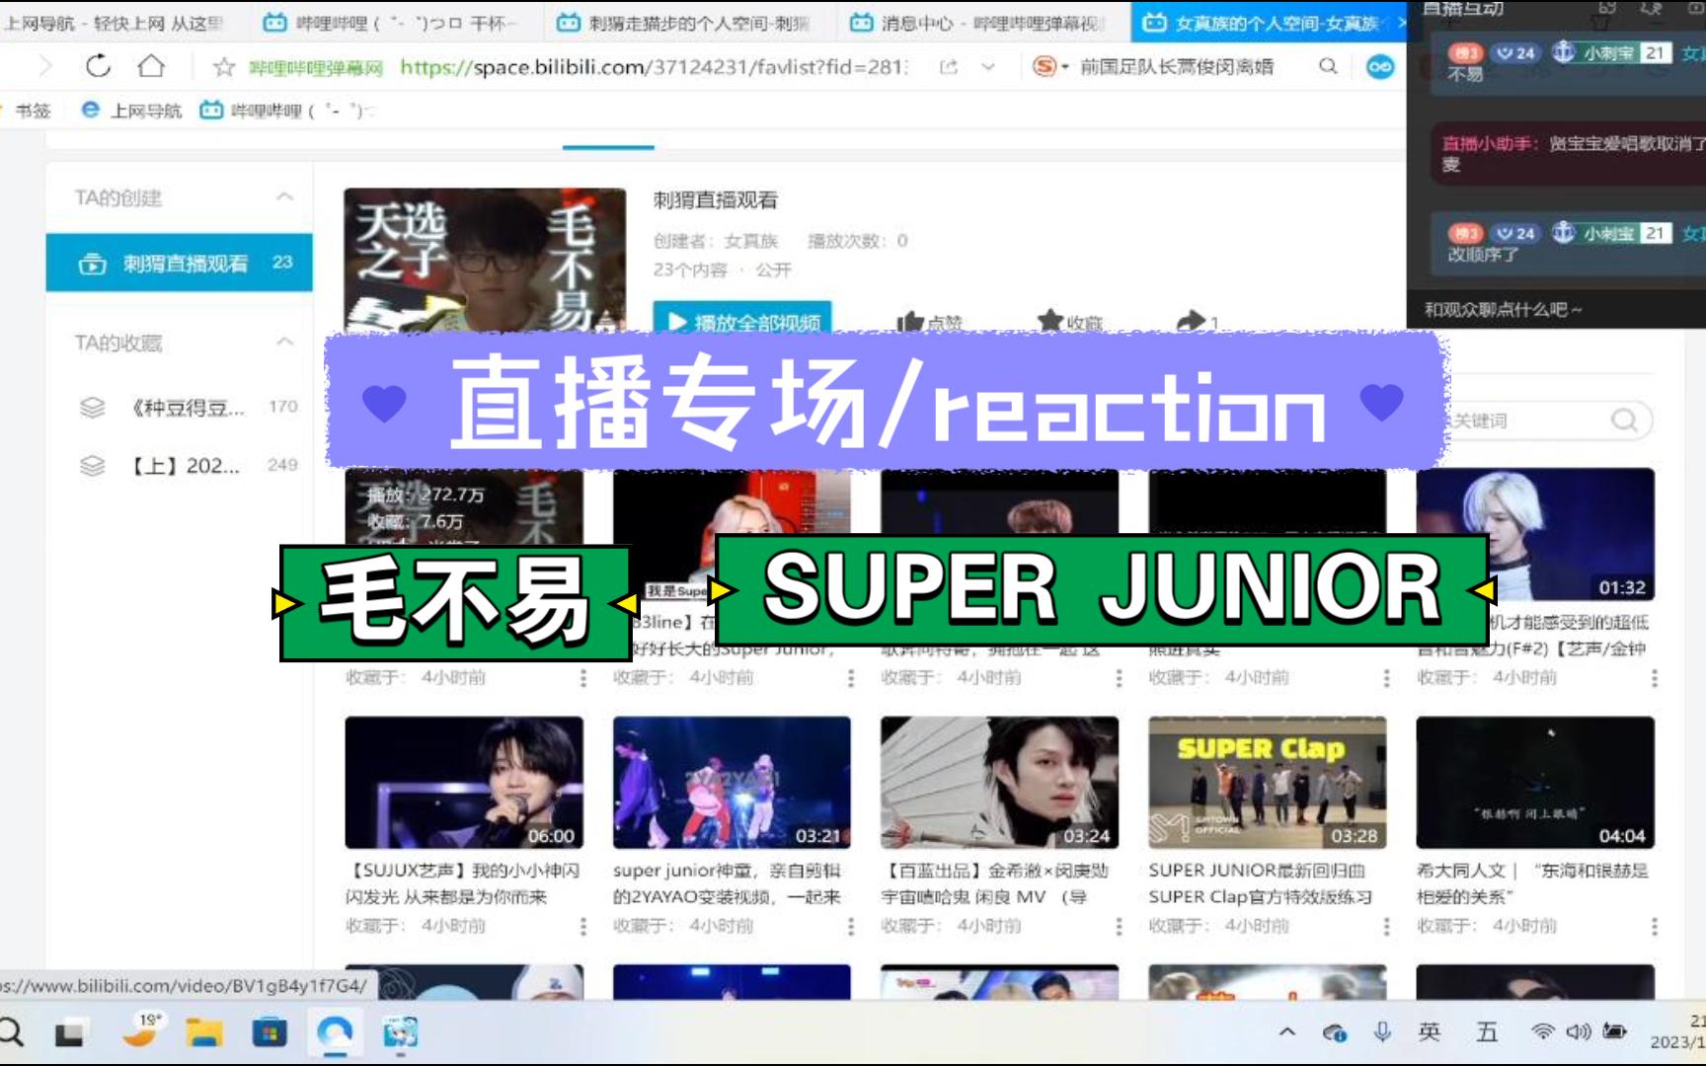Screen dimensions: 1706x1066
Task: Go to the browser home page icon
Action: pos(151,66)
